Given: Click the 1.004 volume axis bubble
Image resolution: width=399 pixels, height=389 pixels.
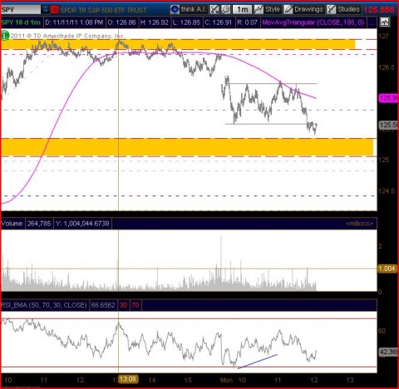Looking at the screenshot, I should (x=387, y=268).
